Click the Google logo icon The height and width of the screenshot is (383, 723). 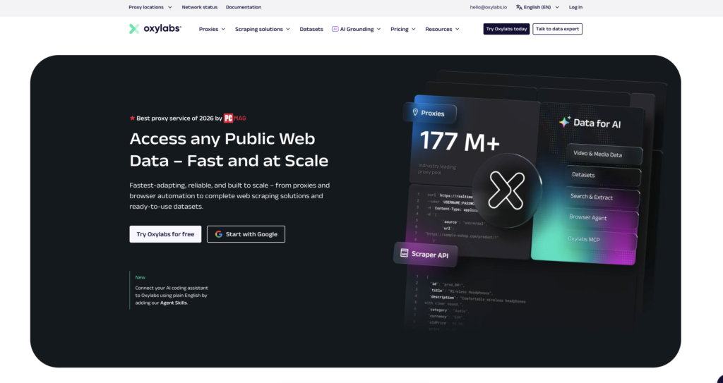coord(219,234)
